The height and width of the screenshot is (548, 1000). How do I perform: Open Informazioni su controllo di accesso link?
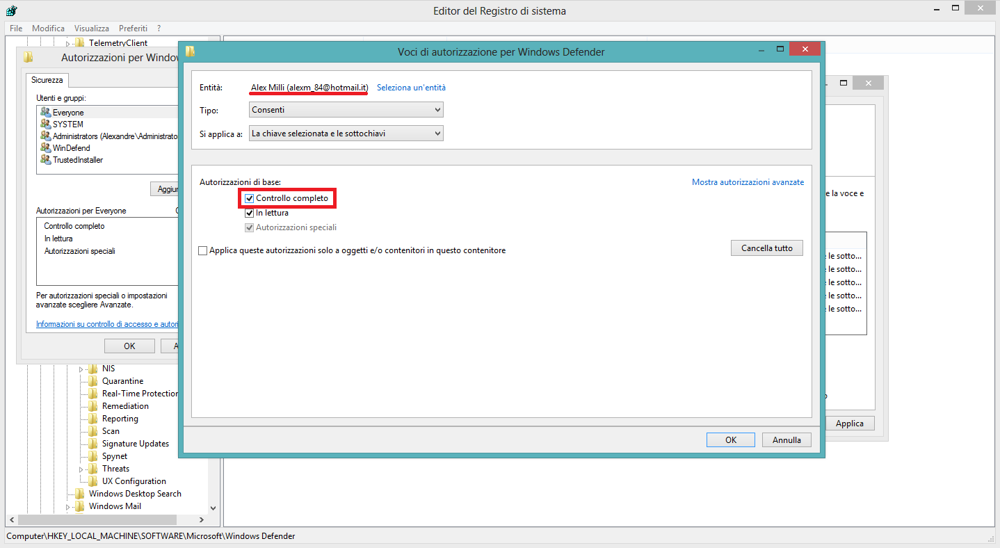[x=107, y=324]
